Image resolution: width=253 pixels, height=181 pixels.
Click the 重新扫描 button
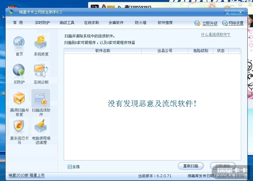[x=191, y=166]
